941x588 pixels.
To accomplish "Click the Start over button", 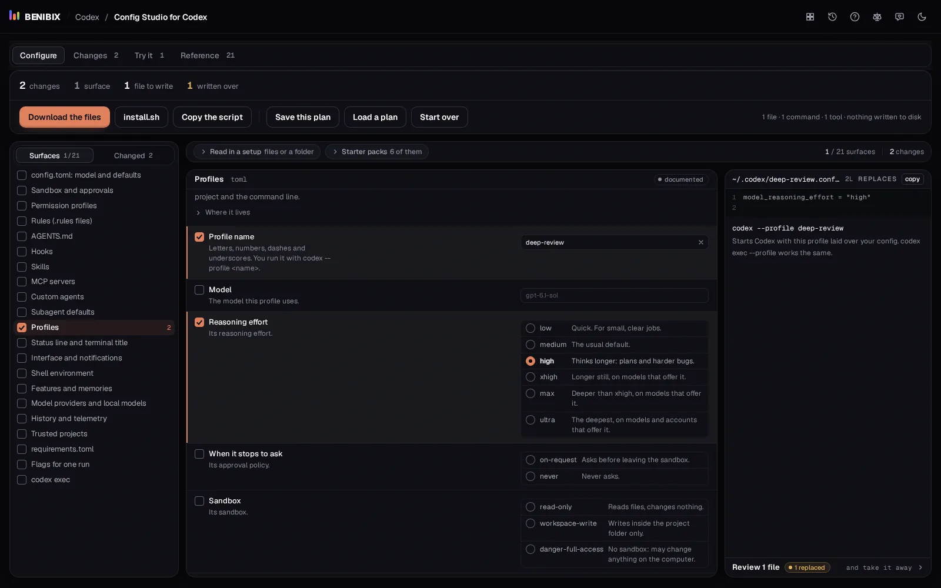I will pyautogui.click(x=439, y=117).
